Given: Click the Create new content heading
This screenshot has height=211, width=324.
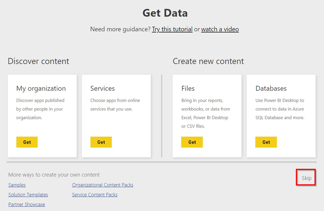Looking at the screenshot, I should pyautogui.click(x=208, y=61).
